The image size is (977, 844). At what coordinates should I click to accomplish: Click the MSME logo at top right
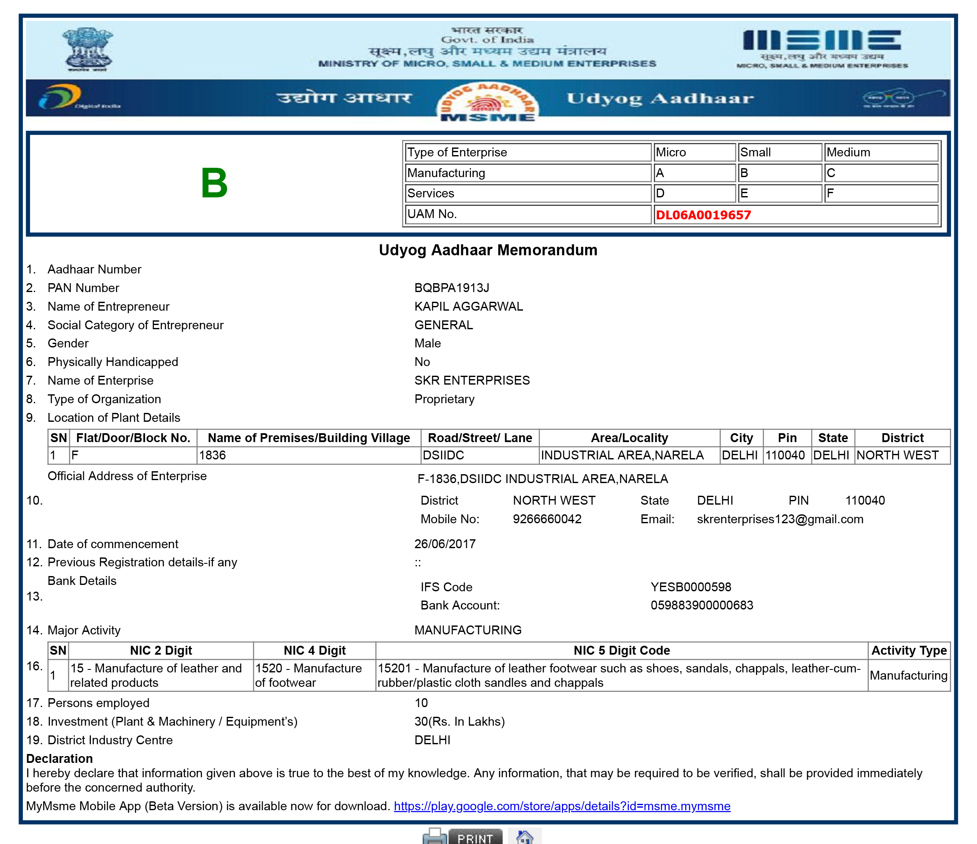822,49
